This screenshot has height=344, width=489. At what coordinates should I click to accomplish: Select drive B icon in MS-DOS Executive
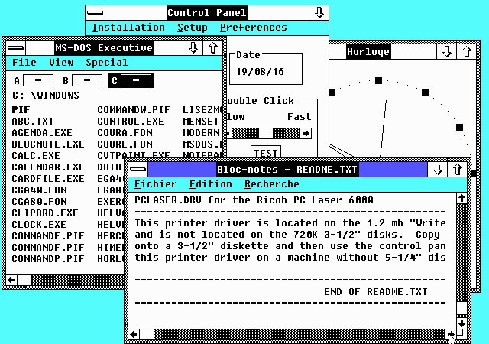pyautogui.click(x=83, y=80)
